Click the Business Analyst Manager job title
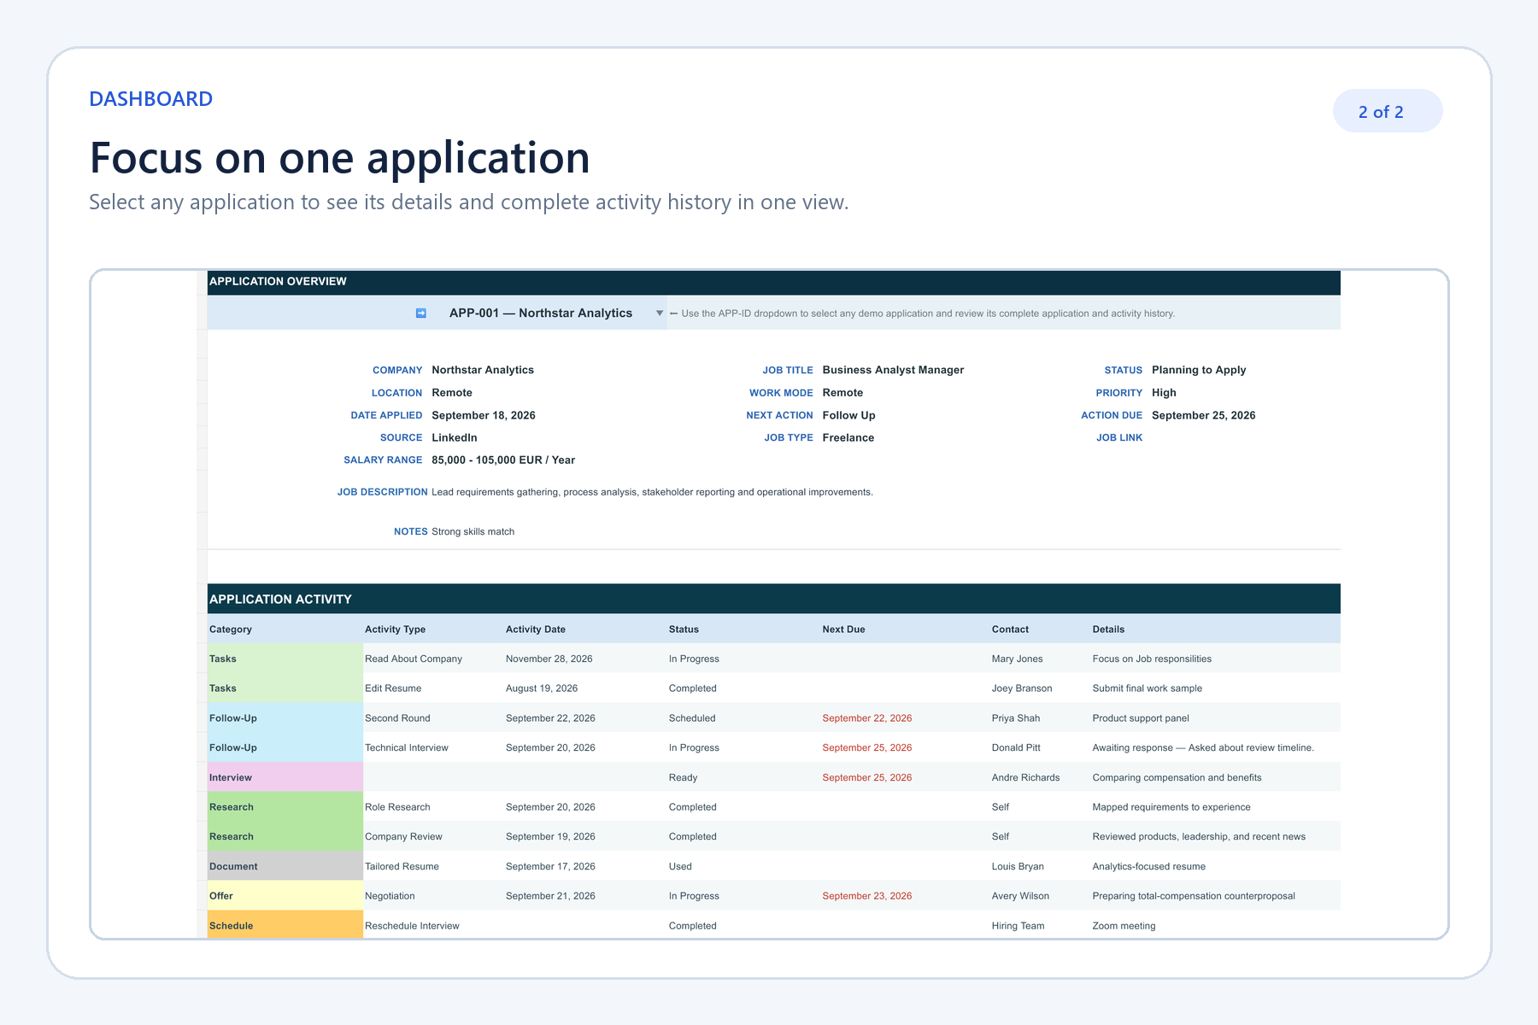This screenshot has width=1538, height=1025. tap(893, 370)
